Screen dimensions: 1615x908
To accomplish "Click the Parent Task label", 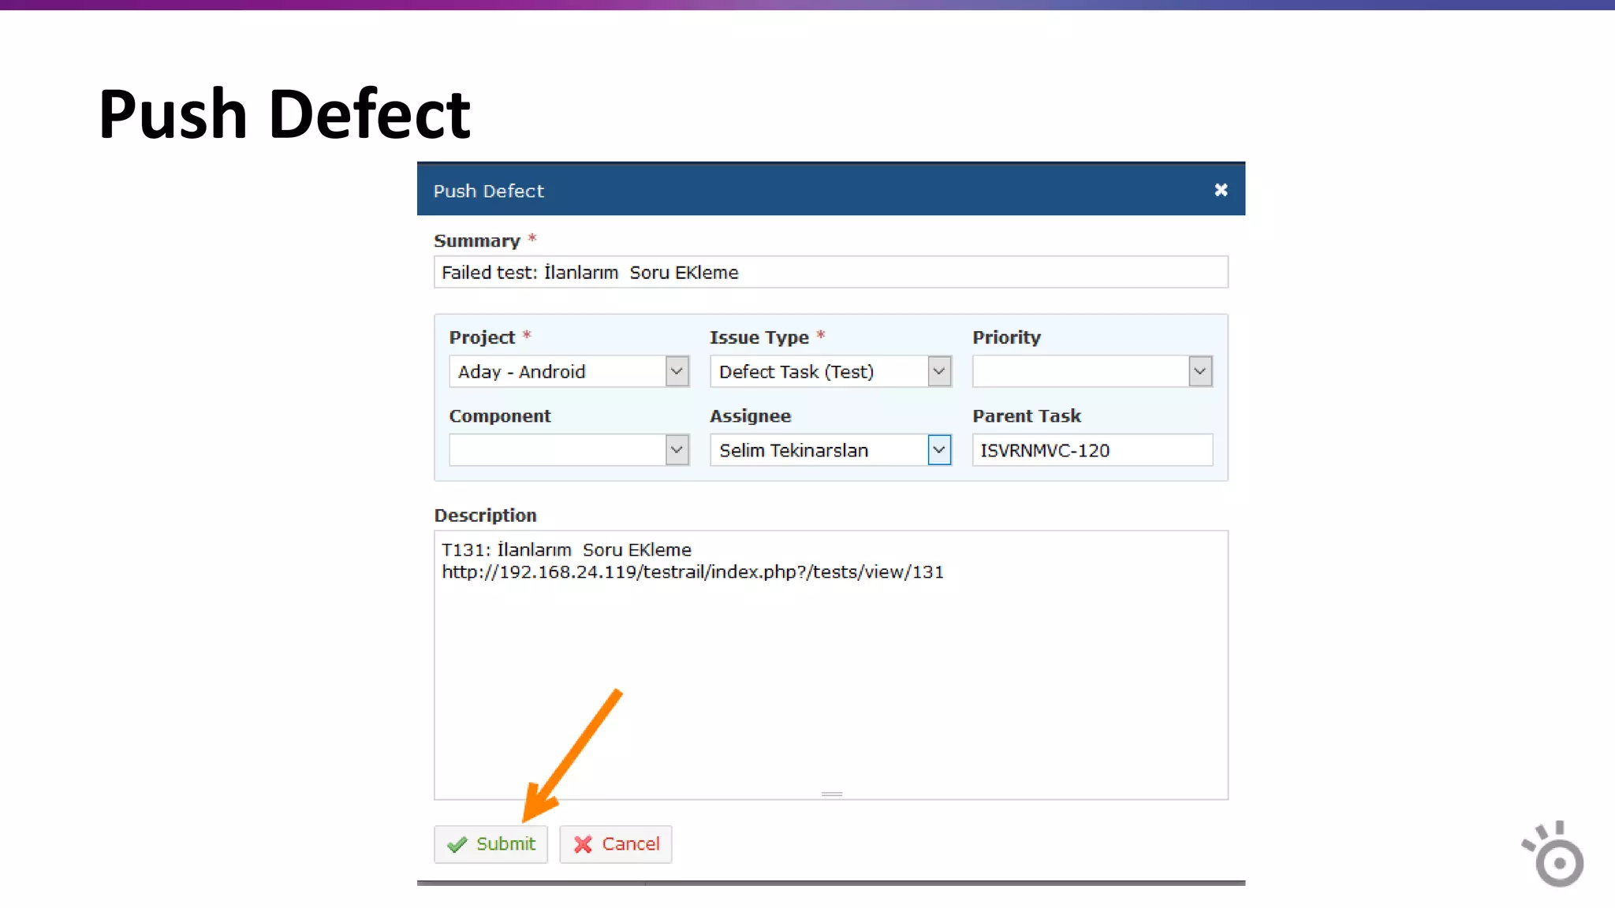I will (x=1027, y=416).
